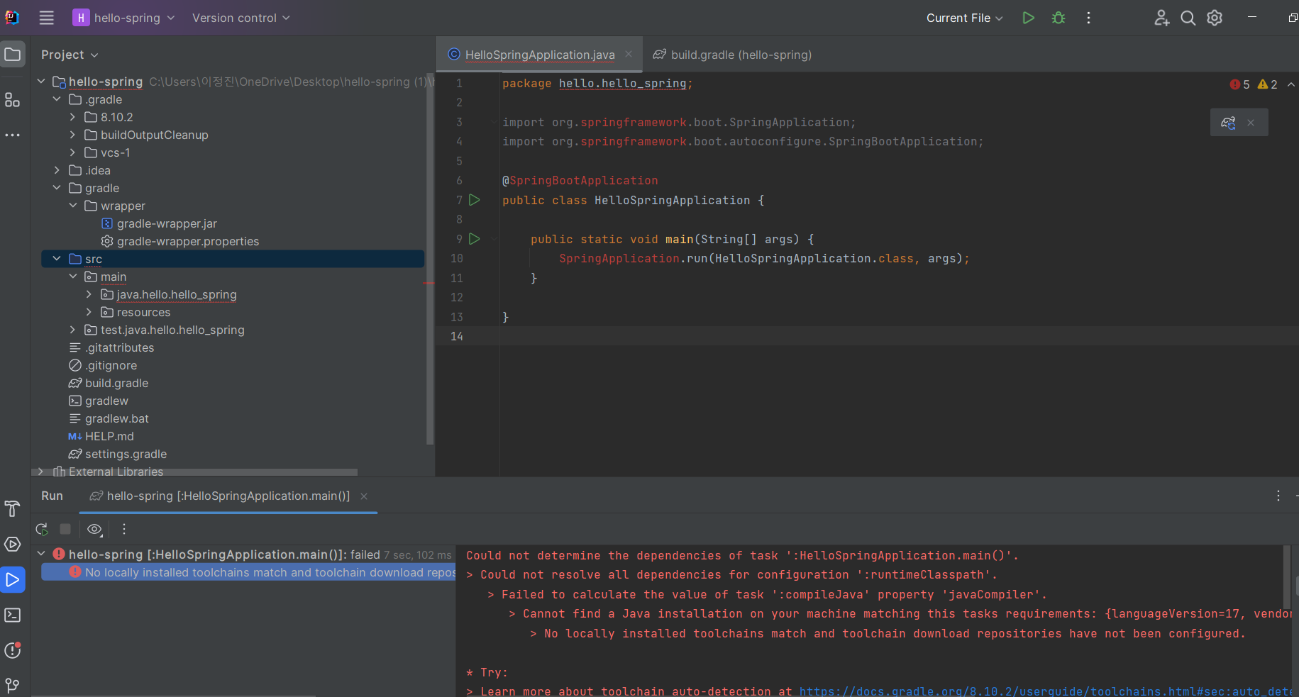Close the hello-spring run tab
Screen dimensions: 1299x697
tap(364, 496)
